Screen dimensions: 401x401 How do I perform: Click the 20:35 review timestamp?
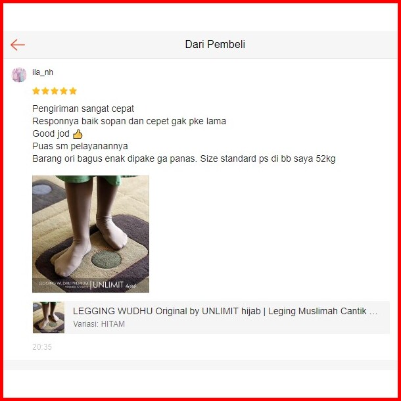(42, 347)
